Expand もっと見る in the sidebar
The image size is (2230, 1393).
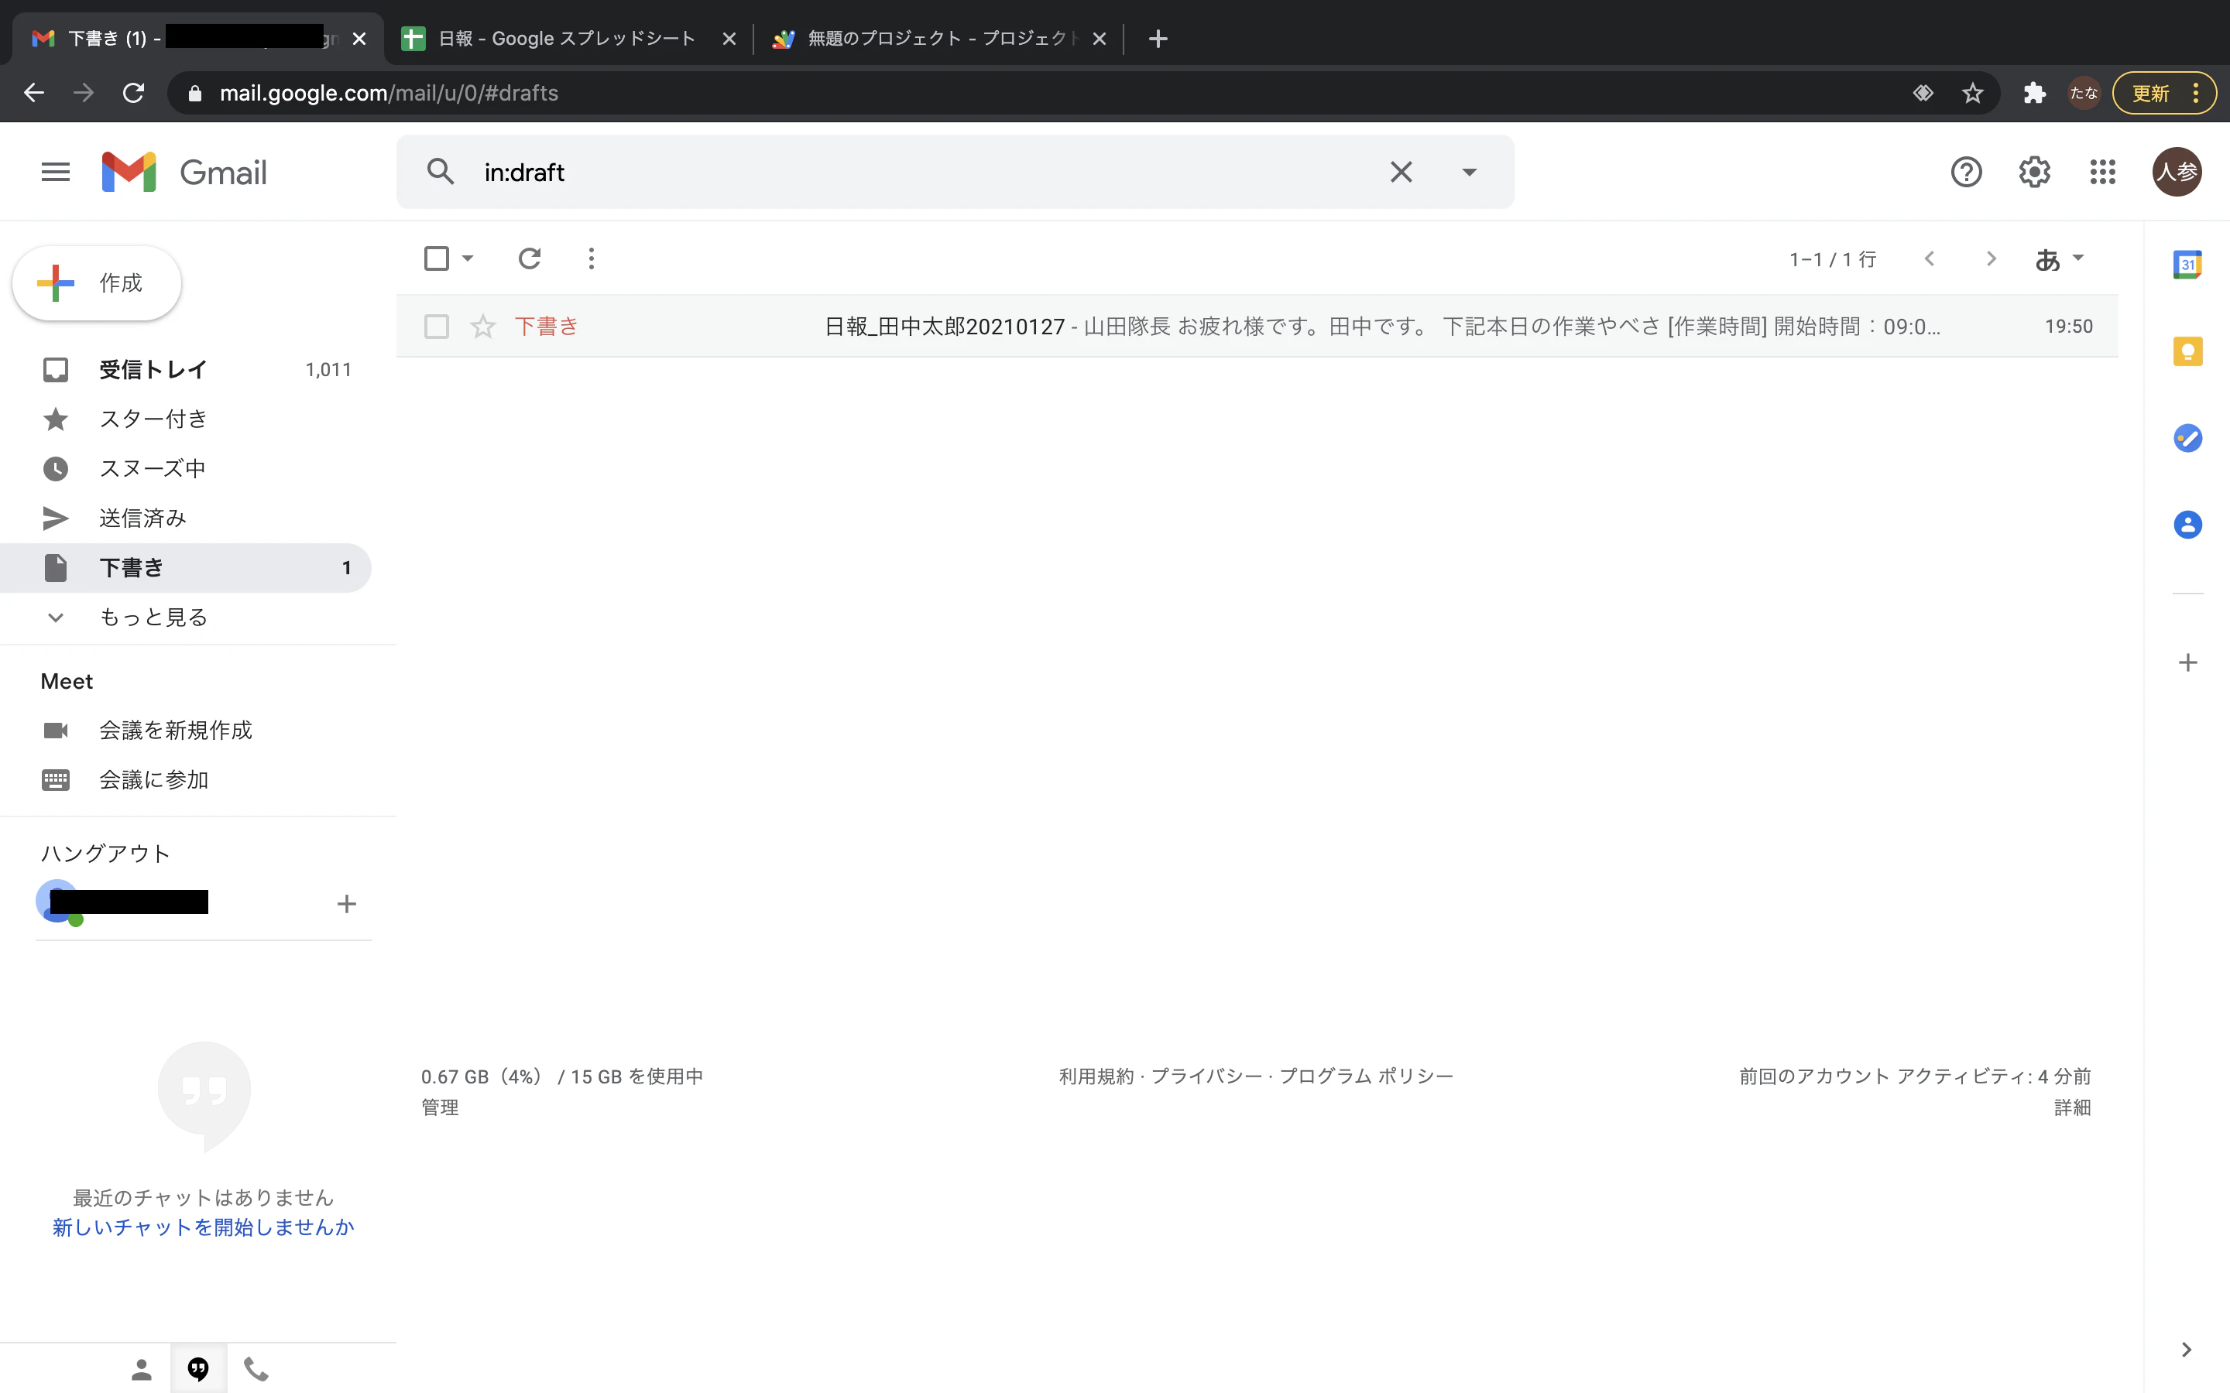pyautogui.click(x=152, y=618)
